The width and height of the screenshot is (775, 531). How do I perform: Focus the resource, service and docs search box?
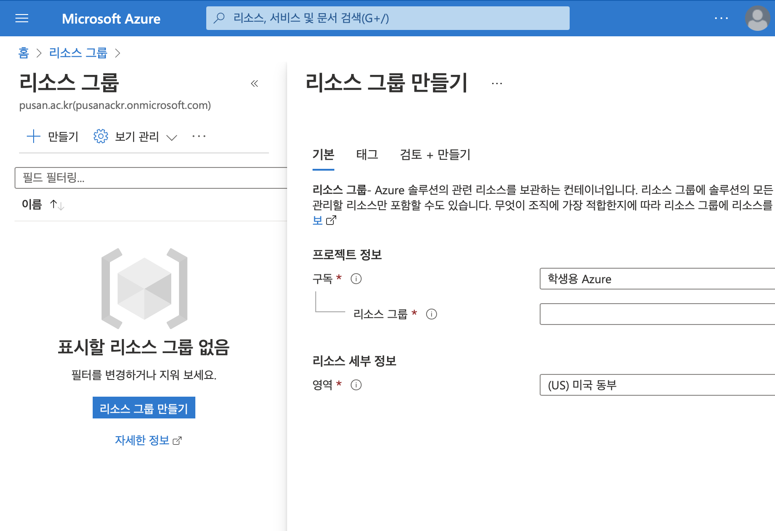387,18
